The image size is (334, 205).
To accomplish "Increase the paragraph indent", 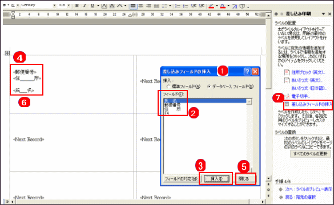I will 202,6.
